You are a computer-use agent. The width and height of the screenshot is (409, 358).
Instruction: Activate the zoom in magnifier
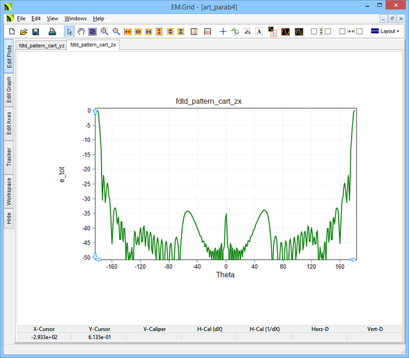tap(104, 31)
